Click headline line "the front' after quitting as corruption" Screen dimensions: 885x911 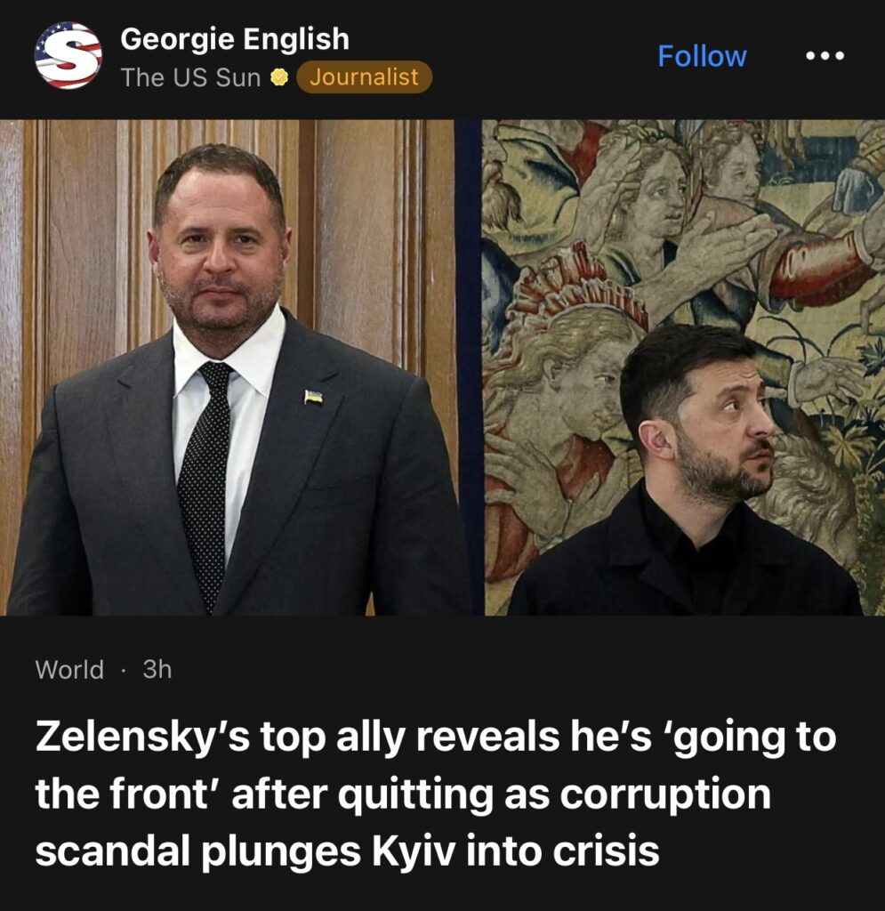pyautogui.click(x=402, y=794)
